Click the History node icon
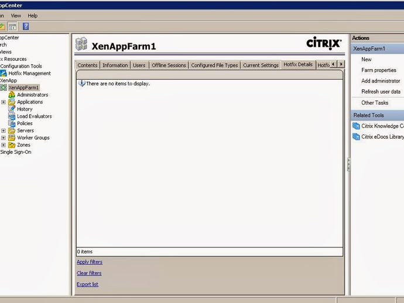The image size is (404, 303). [x=12, y=109]
